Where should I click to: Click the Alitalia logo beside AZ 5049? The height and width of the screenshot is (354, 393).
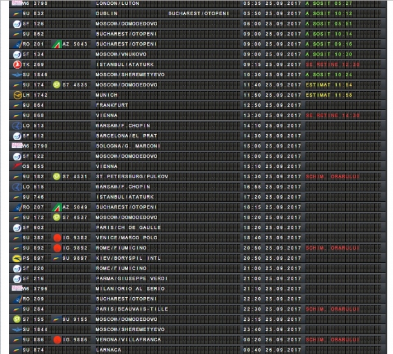(57, 207)
